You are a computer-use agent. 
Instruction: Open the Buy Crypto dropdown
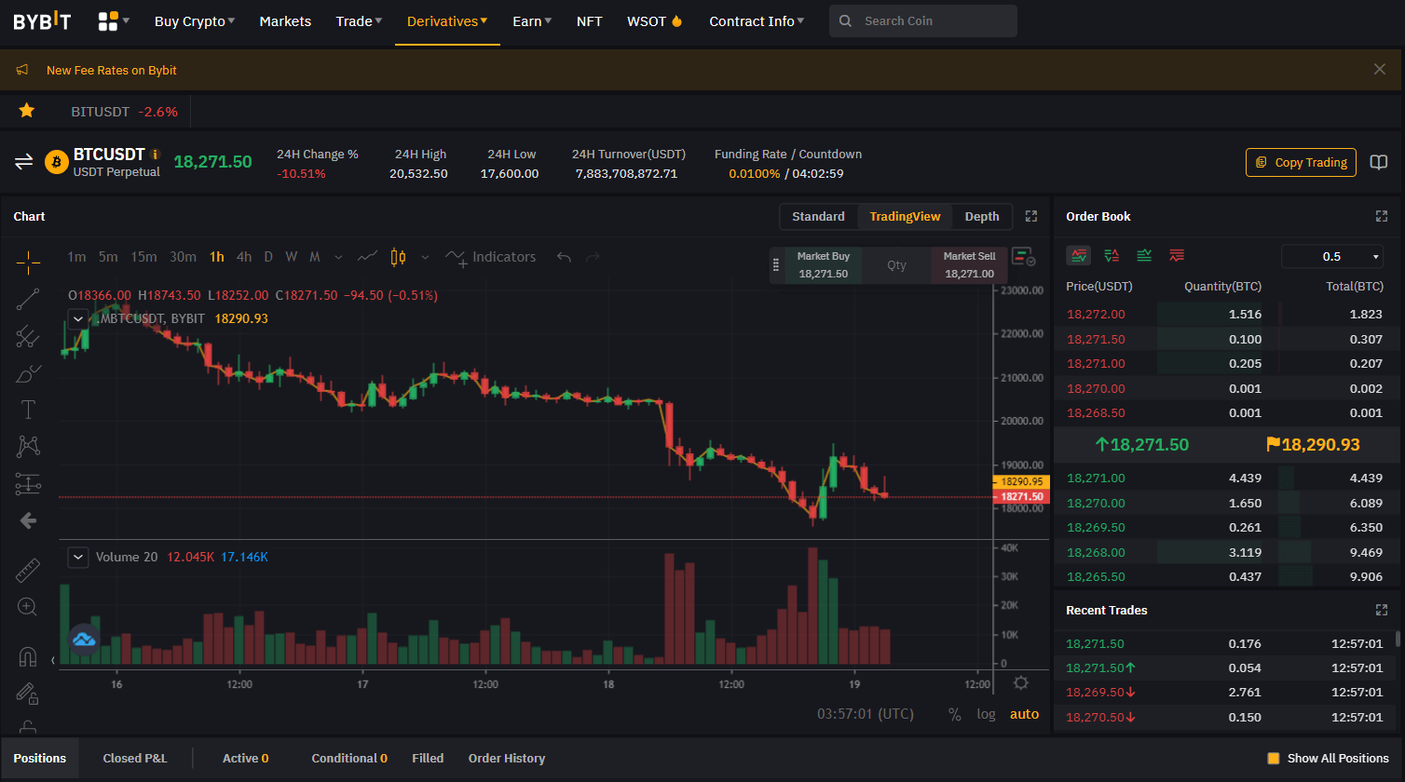pyautogui.click(x=195, y=20)
